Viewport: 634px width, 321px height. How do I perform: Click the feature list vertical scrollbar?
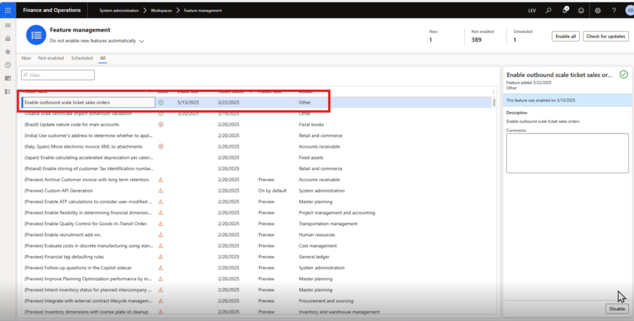[x=494, y=103]
